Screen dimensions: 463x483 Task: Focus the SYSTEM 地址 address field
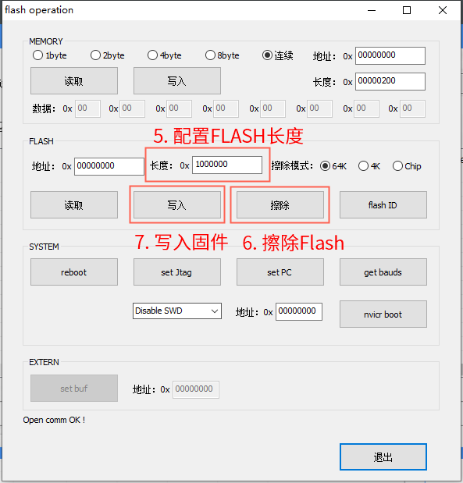pos(299,312)
